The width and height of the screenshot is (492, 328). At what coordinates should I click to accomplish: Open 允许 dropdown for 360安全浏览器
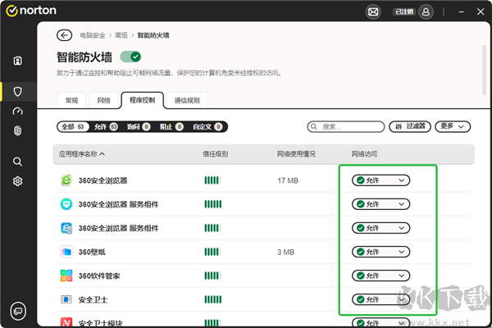click(380, 180)
